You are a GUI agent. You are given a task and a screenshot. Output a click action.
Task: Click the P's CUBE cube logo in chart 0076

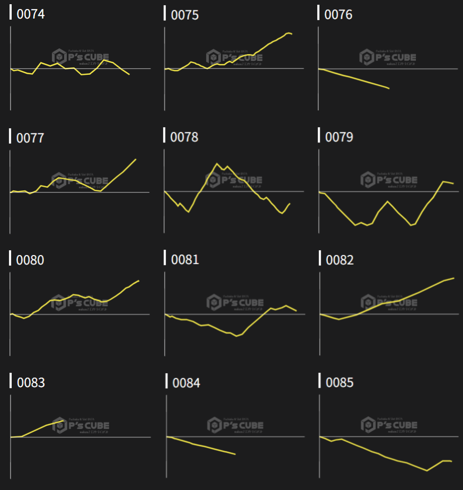(x=367, y=57)
